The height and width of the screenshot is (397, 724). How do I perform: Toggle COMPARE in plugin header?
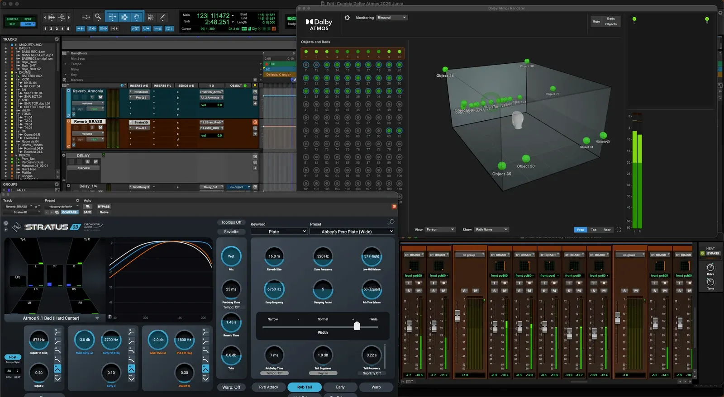pyautogui.click(x=69, y=212)
